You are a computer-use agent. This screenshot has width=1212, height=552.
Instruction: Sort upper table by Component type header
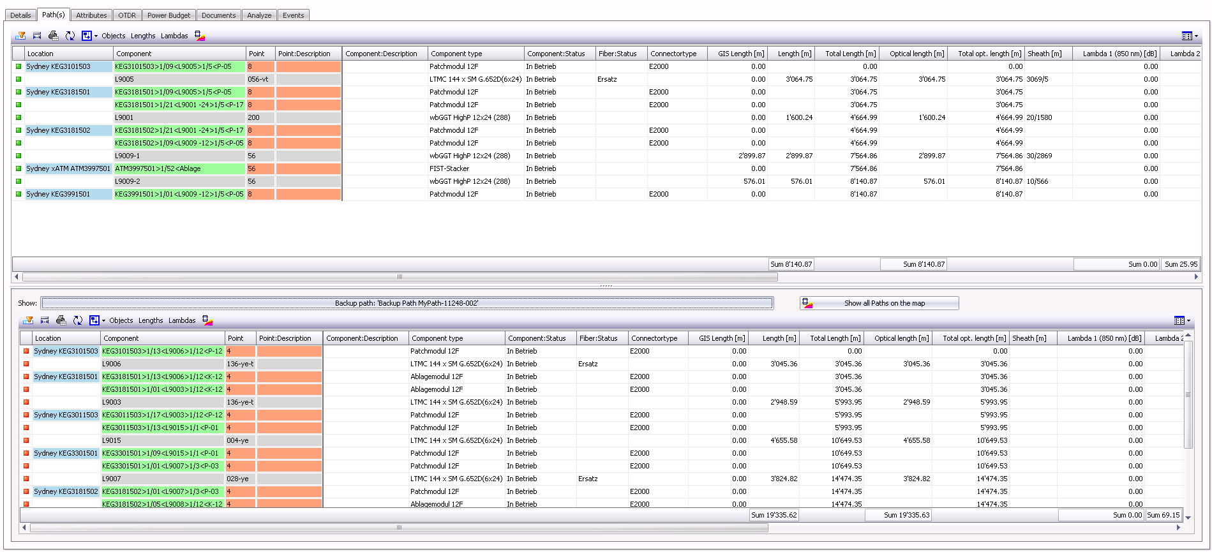tap(476, 54)
